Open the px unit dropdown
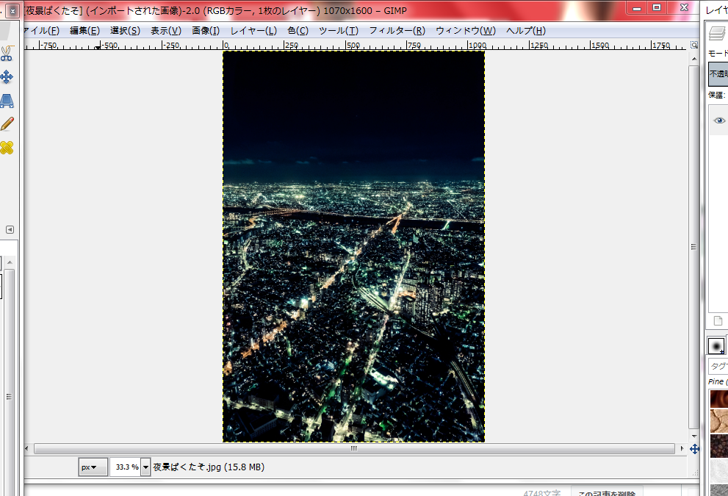The width and height of the screenshot is (728, 496). (x=93, y=467)
